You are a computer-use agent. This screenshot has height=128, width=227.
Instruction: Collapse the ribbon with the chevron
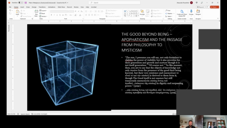218,18
